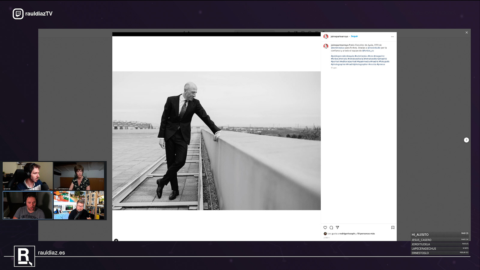The height and width of the screenshot is (270, 480).
Task: Open the @nzoestudio mention link
Action: 374,48
